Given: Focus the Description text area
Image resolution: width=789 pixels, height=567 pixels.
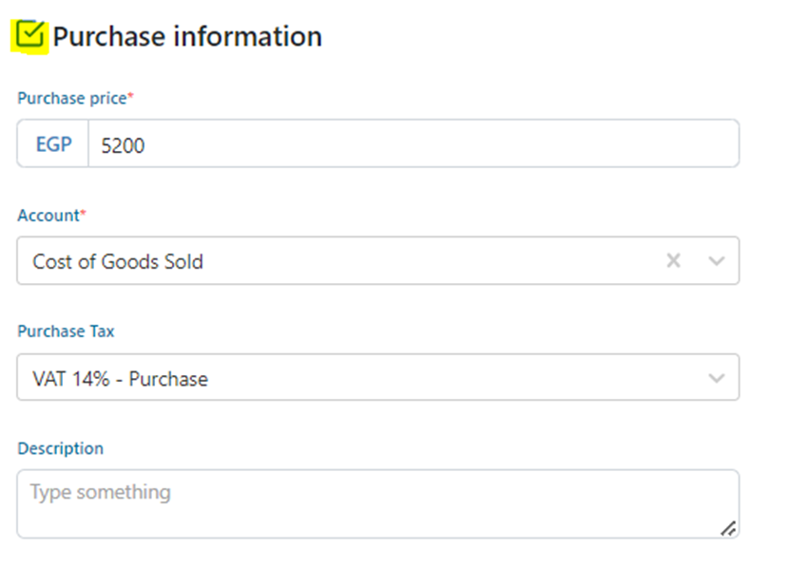Looking at the screenshot, I should tap(377, 504).
